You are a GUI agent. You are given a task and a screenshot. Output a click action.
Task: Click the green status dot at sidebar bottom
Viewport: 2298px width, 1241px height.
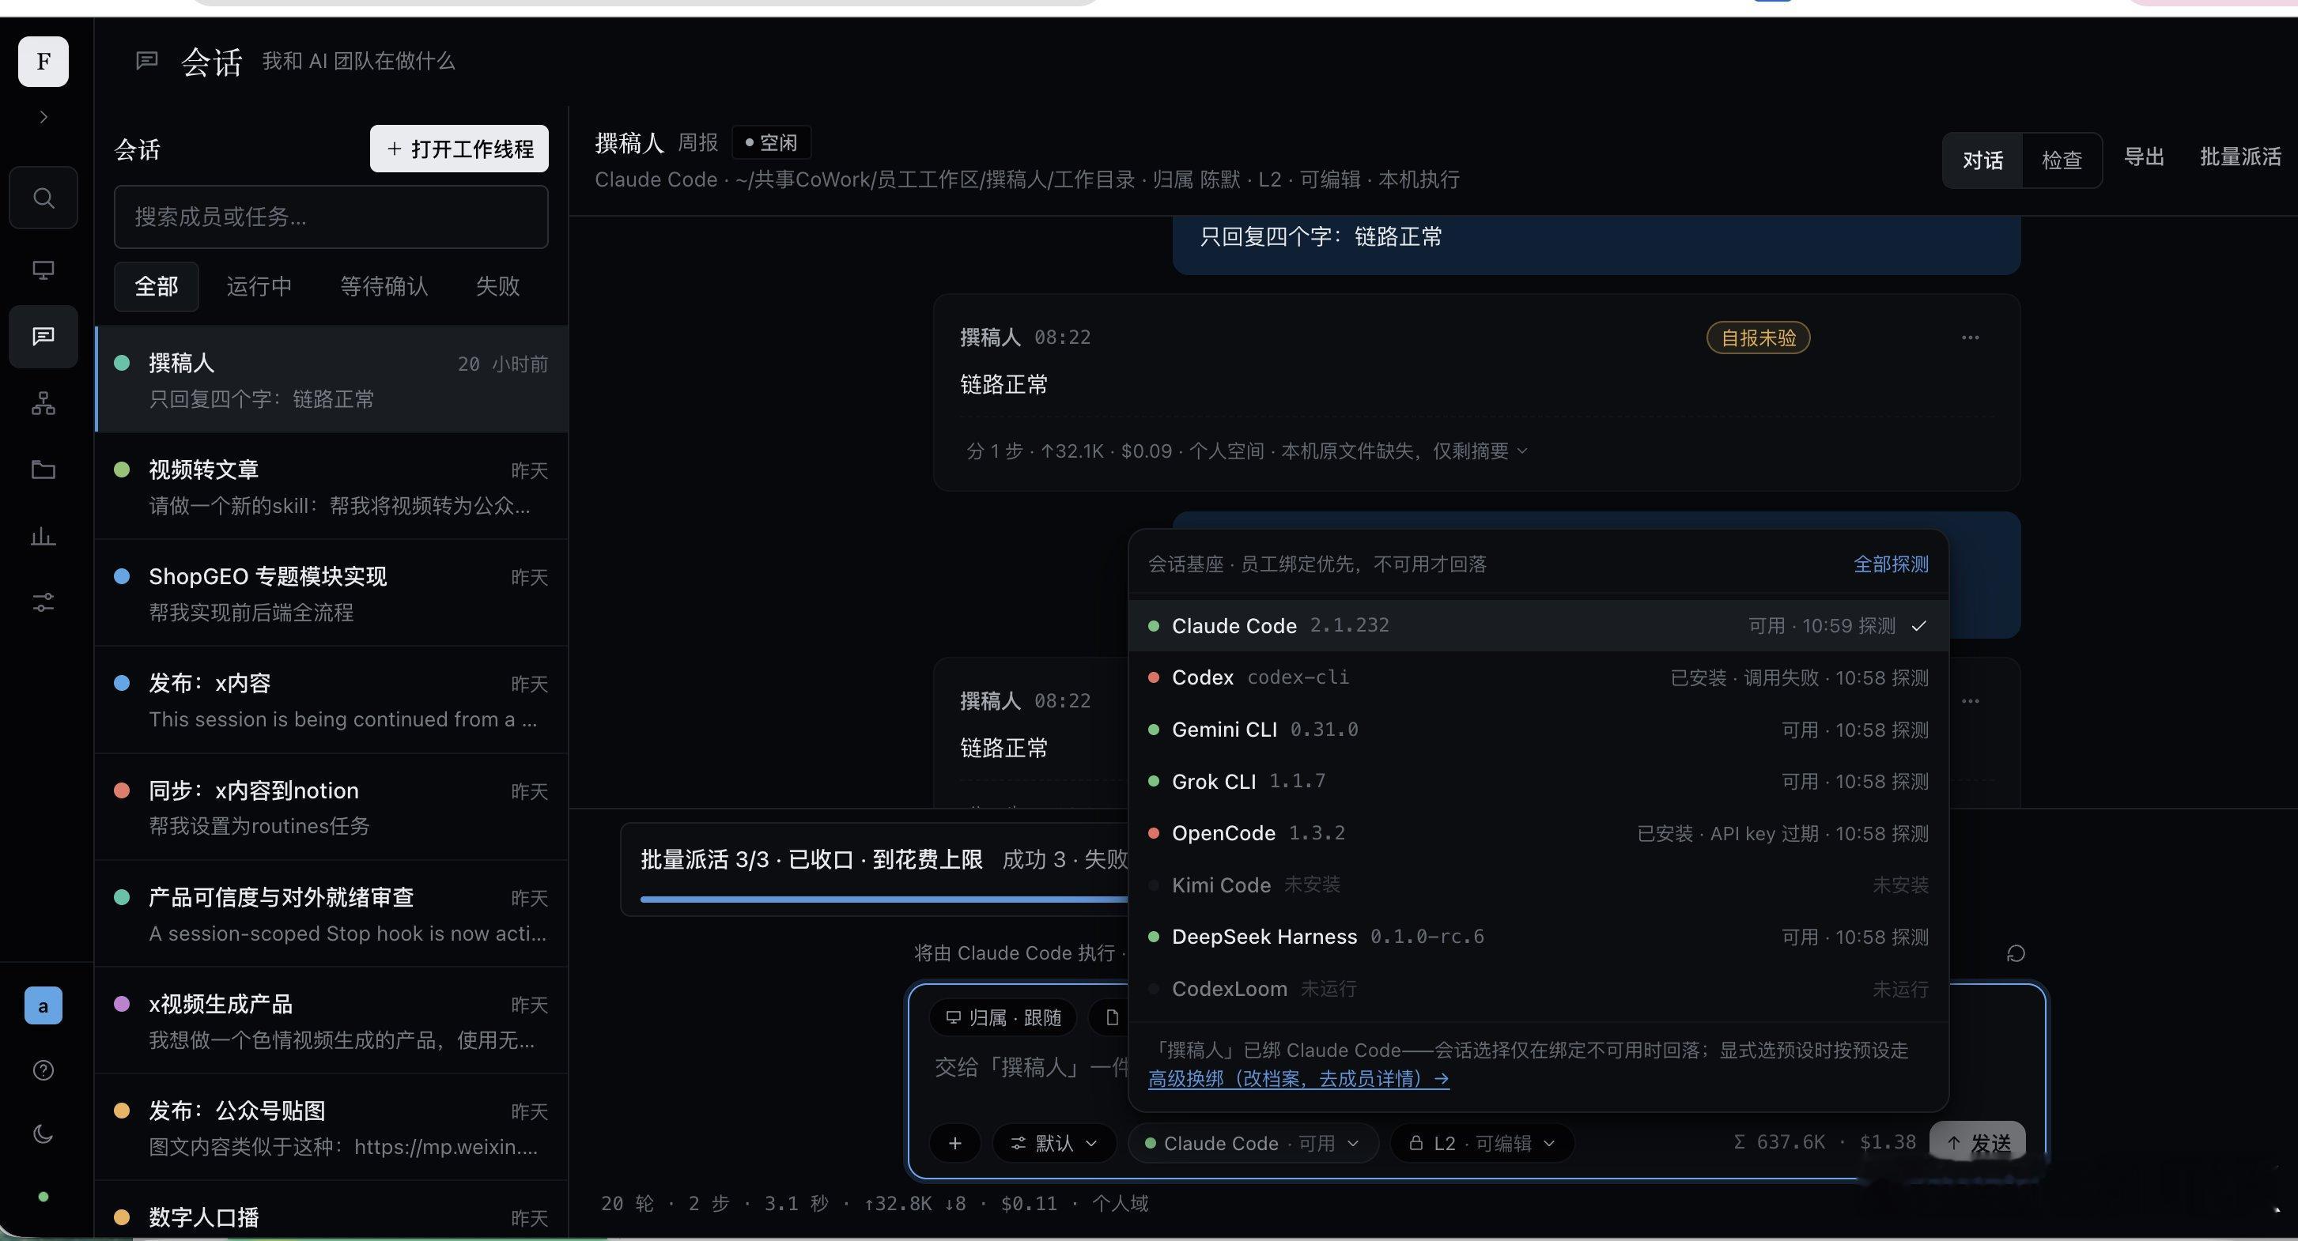(x=43, y=1197)
